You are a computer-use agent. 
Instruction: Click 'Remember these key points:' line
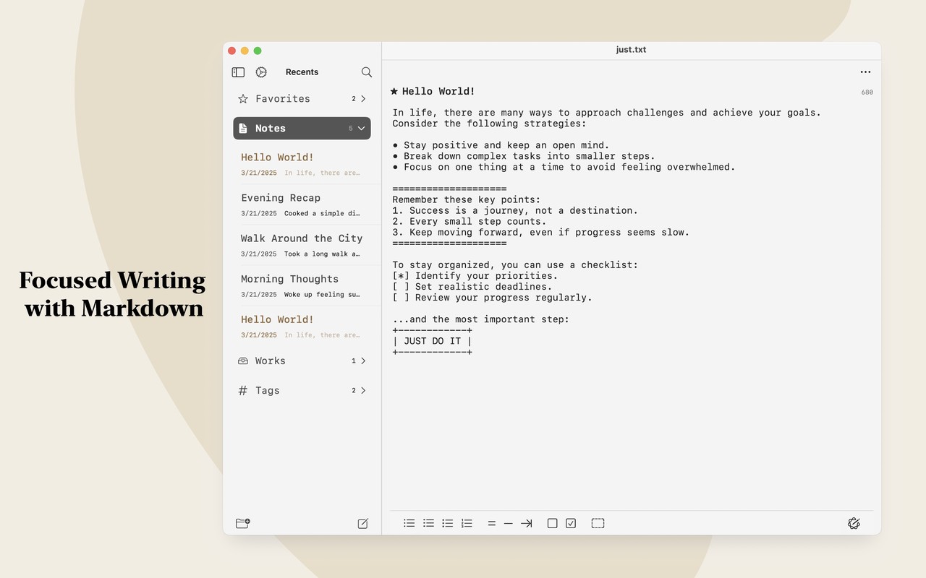pos(467,199)
